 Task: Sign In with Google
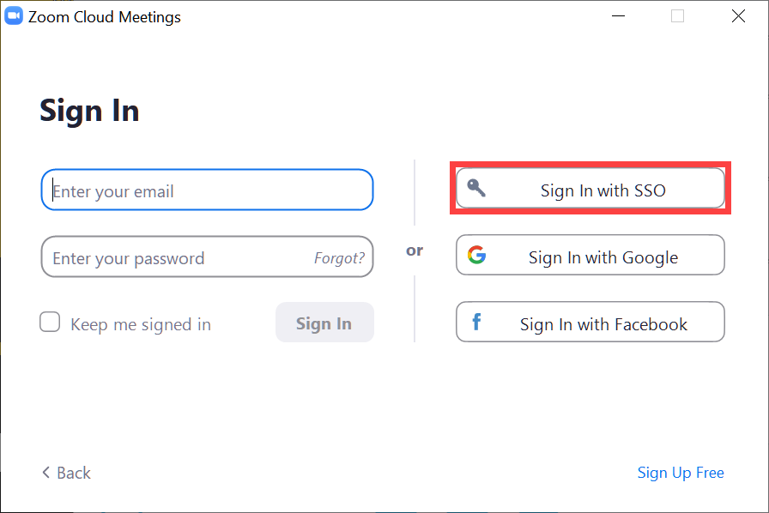tap(590, 255)
